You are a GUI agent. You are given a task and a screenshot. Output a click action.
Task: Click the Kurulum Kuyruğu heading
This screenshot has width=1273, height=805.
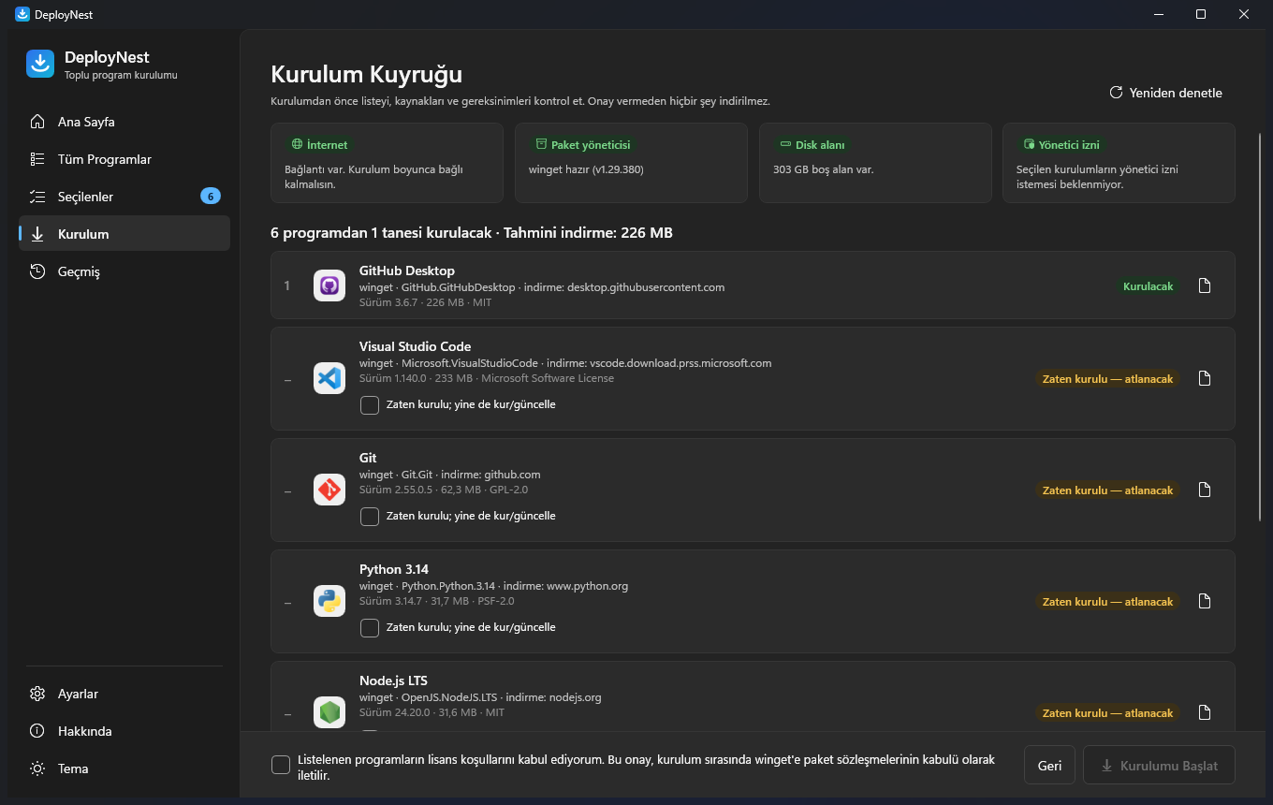coord(366,75)
